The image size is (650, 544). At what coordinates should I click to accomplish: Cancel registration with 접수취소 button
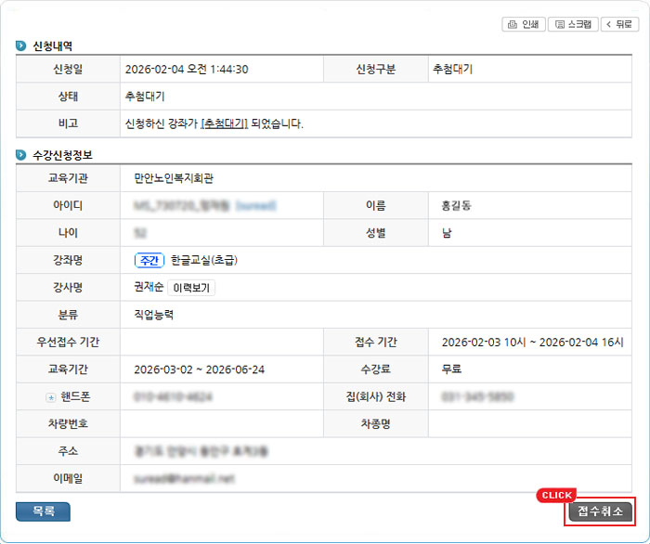600,512
